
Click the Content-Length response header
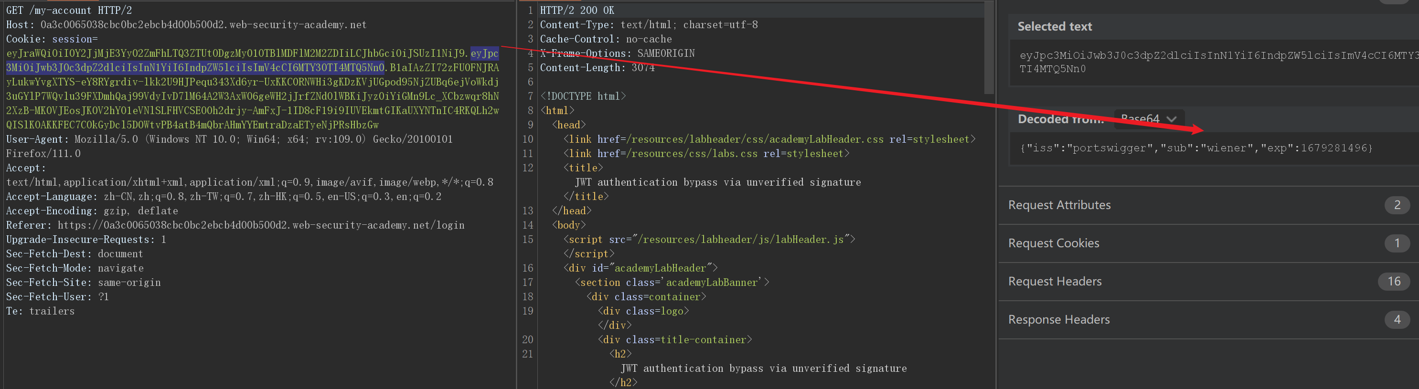coord(597,68)
